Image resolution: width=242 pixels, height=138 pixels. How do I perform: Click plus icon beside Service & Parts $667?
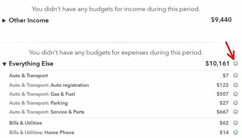[x=236, y=112]
